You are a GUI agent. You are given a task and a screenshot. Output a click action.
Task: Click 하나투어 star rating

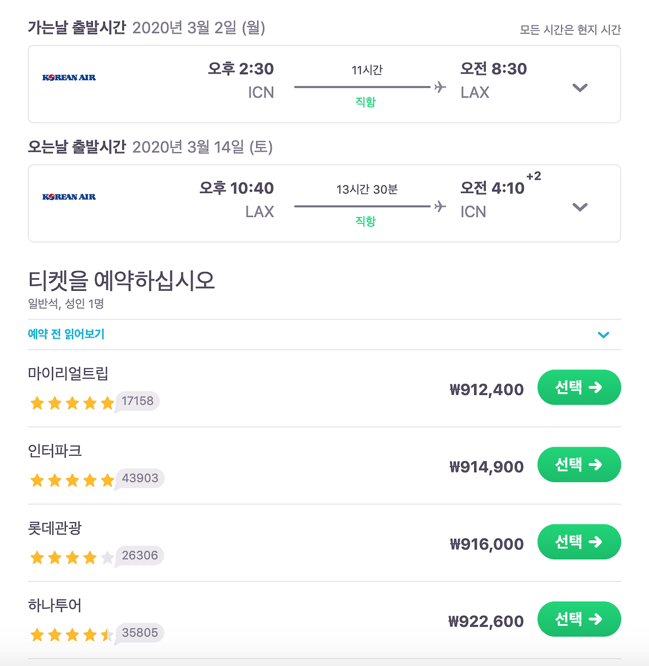[72, 635]
